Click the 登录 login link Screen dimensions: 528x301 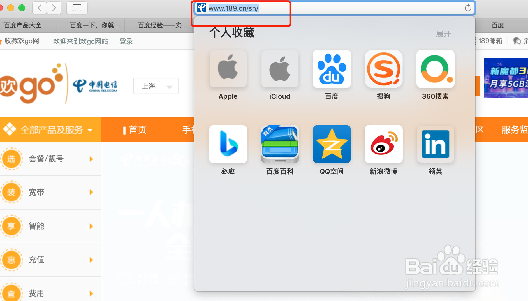pyautogui.click(x=126, y=41)
